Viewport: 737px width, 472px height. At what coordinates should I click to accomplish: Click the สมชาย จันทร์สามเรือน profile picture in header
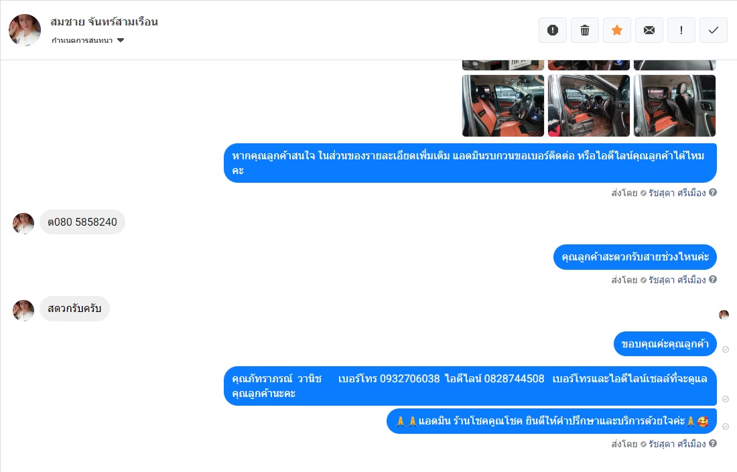(x=25, y=30)
